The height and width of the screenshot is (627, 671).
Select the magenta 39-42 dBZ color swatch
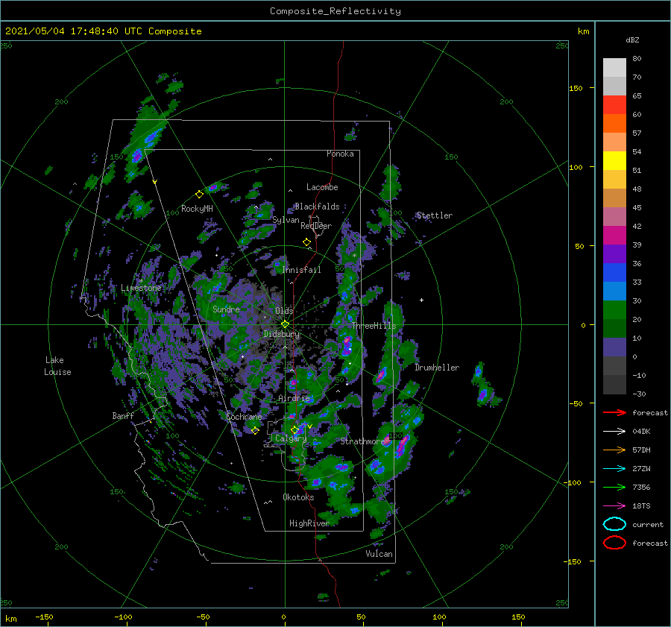click(x=614, y=236)
